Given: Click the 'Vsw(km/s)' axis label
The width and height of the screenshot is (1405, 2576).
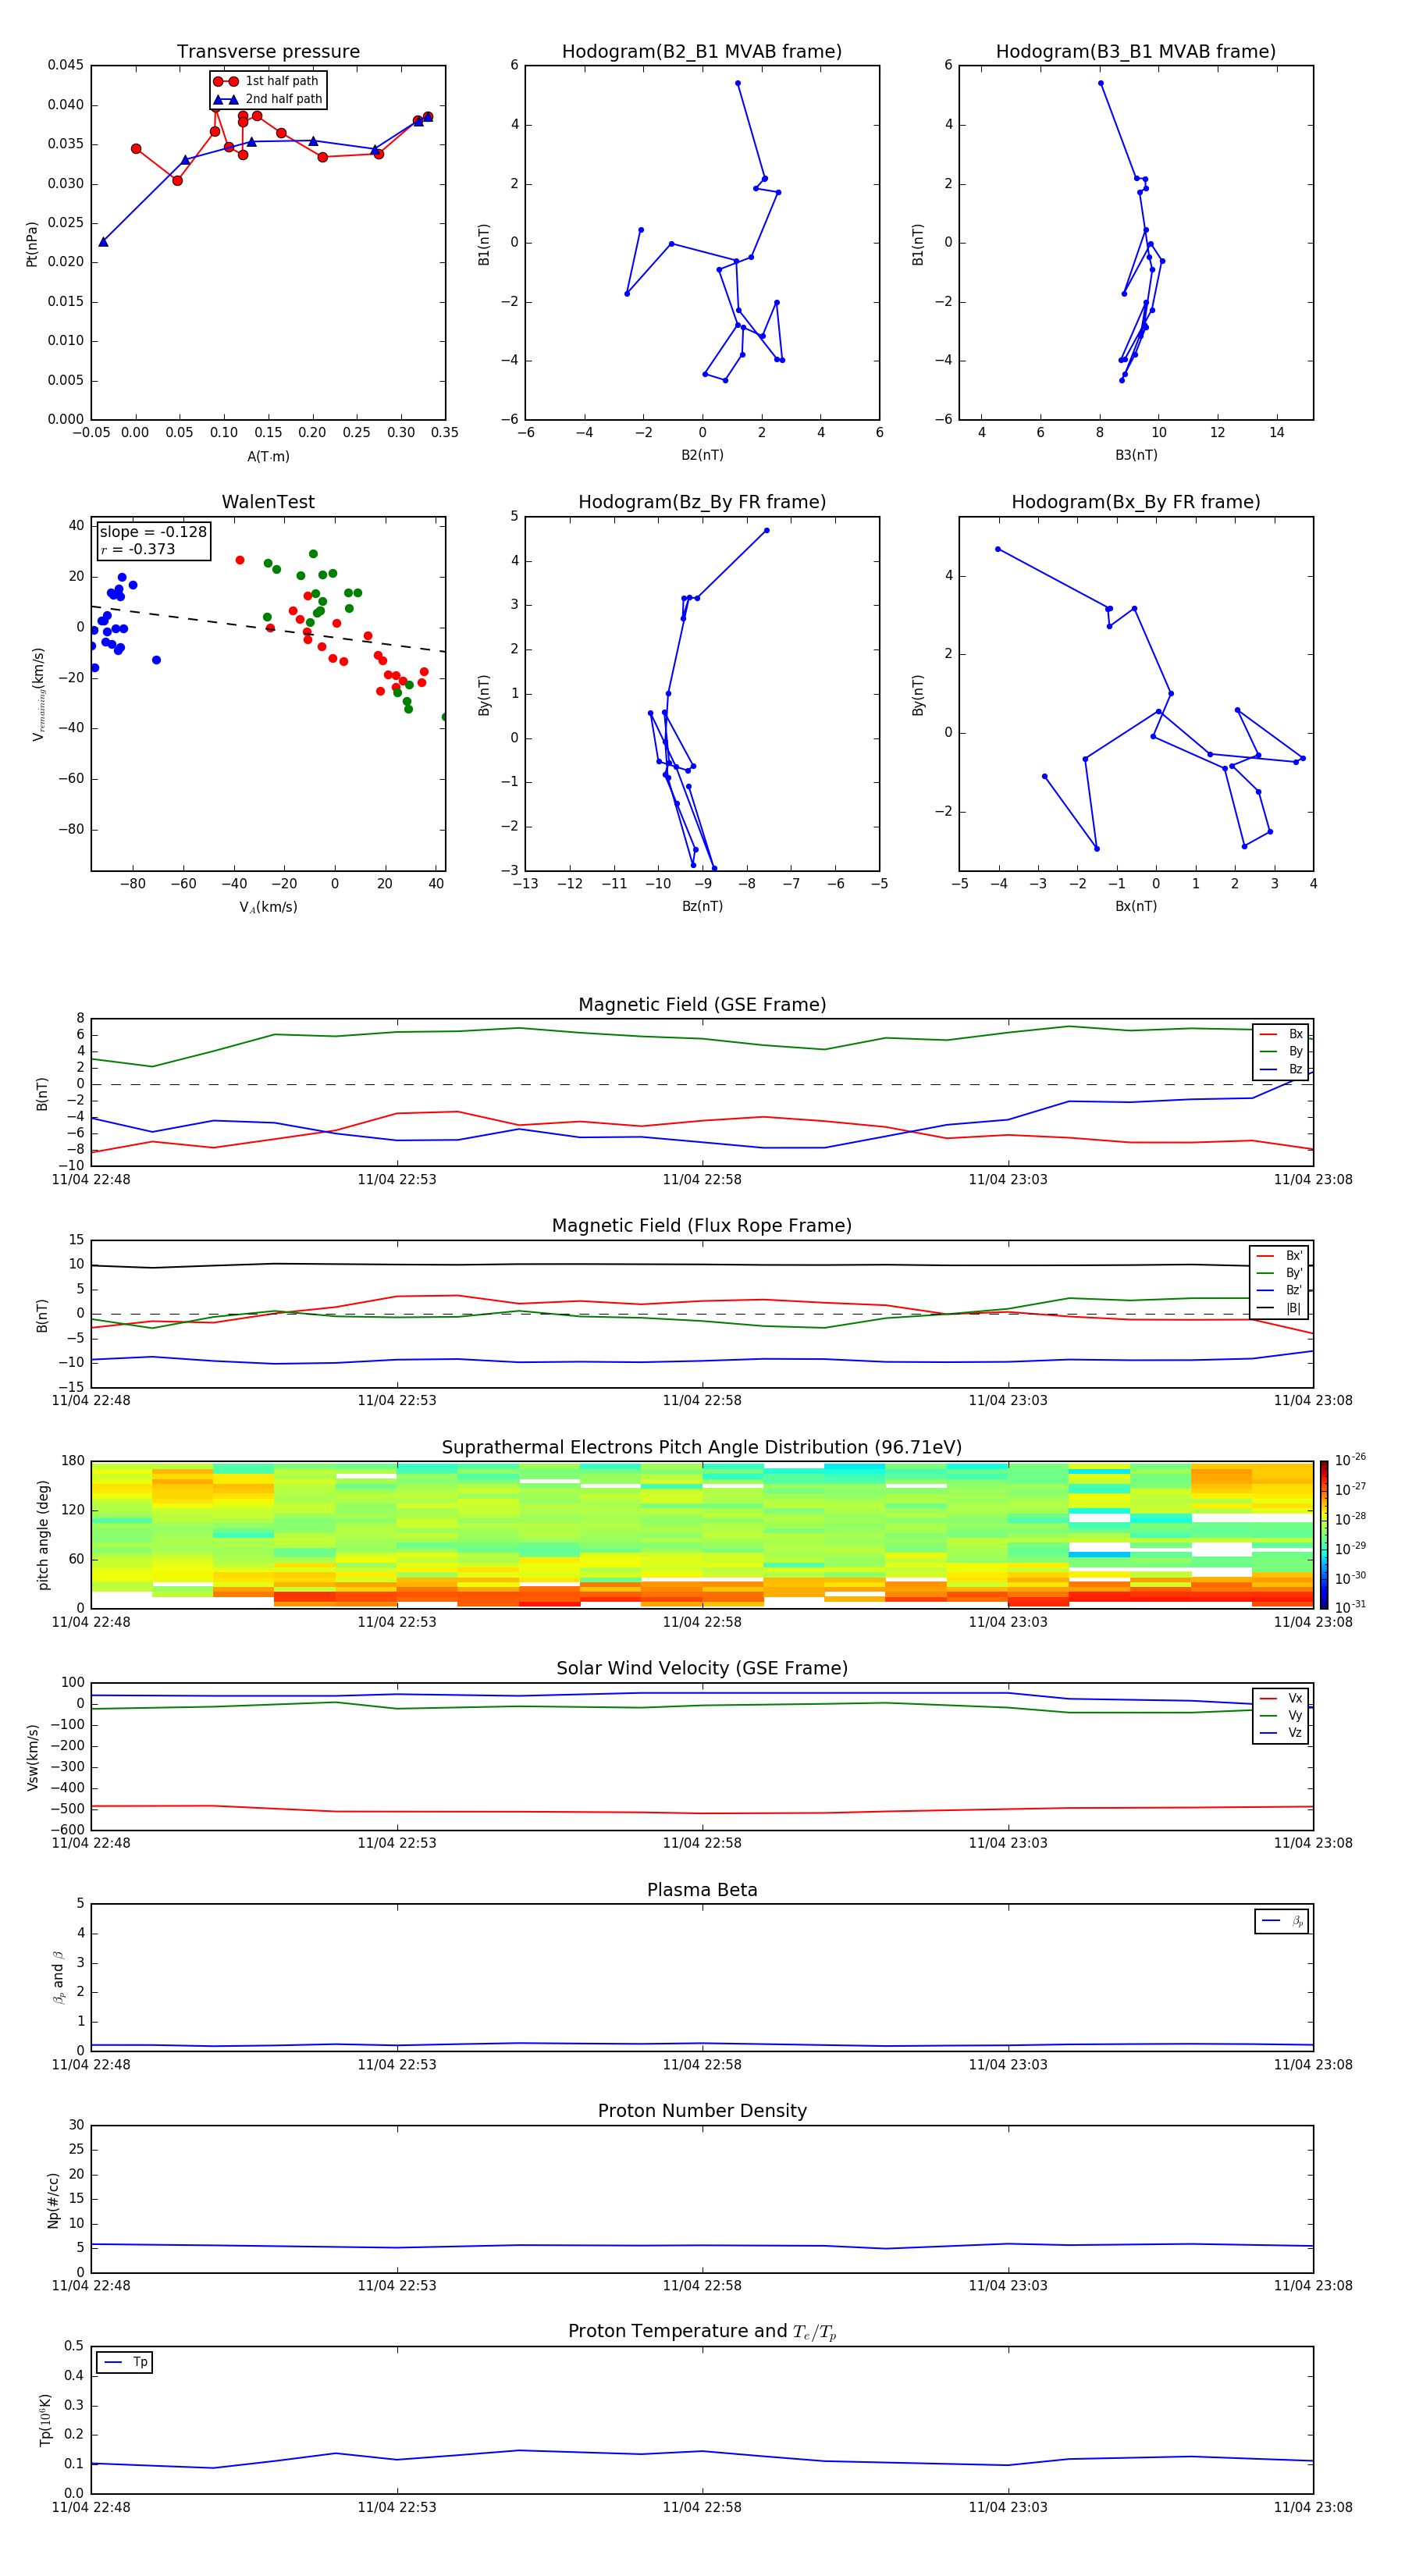Looking at the screenshot, I should coord(32,1757).
